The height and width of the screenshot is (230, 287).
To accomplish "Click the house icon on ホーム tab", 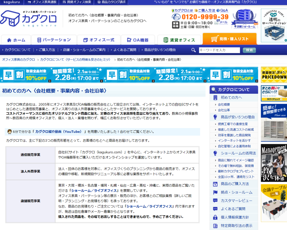I will click(x=9, y=40).
